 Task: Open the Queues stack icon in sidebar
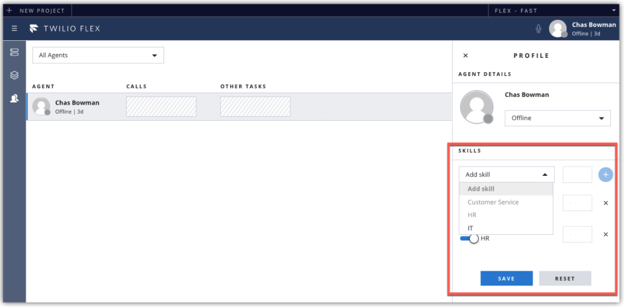(14, 75)
